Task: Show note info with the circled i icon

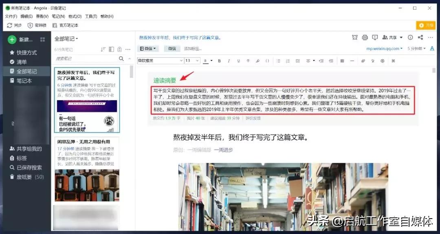Action: (410, 37)
